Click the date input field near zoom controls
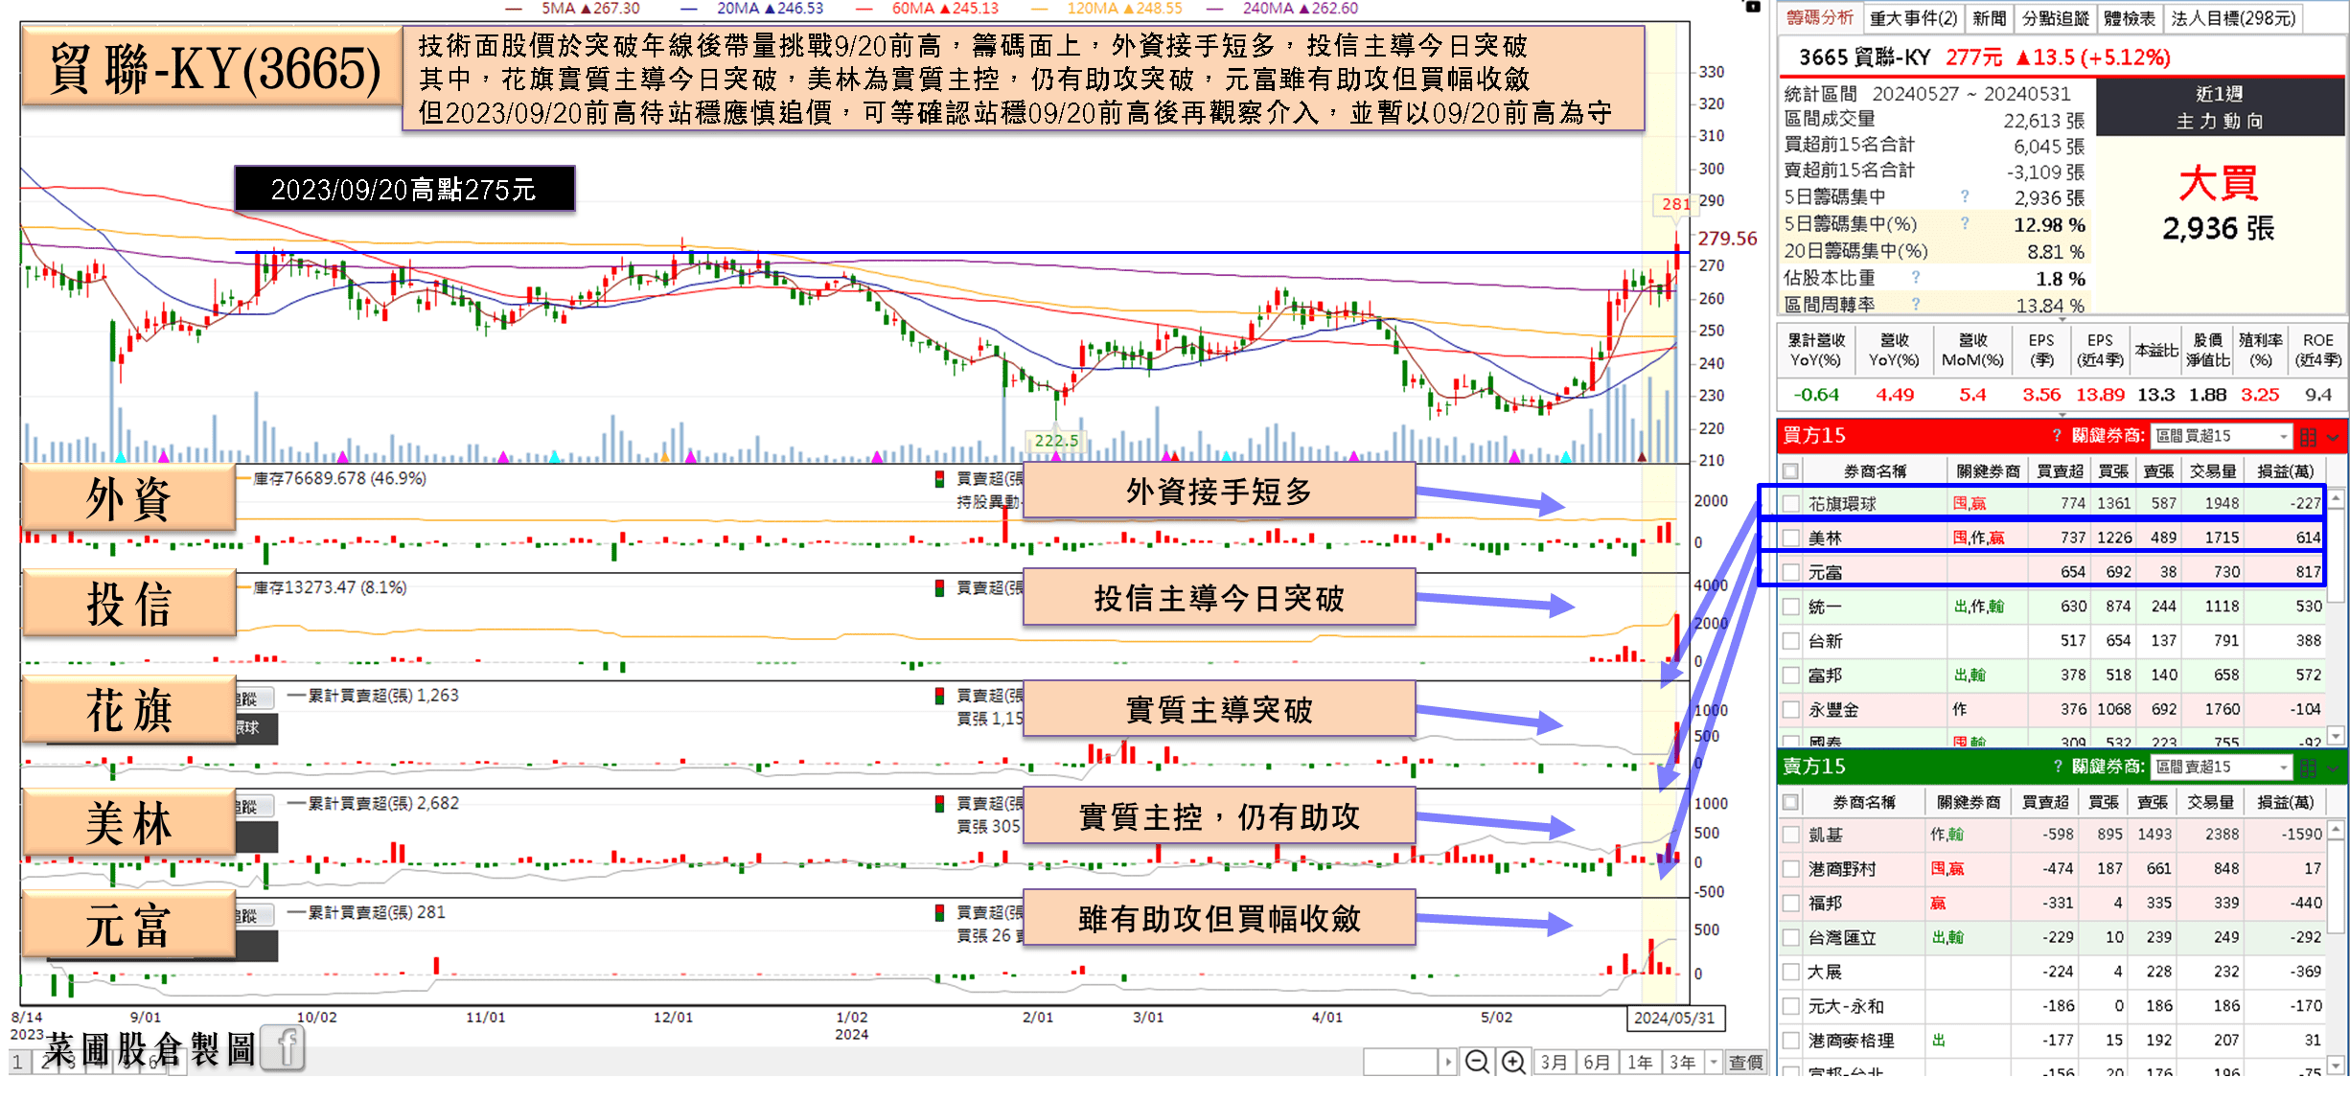 [1400, 1062]
